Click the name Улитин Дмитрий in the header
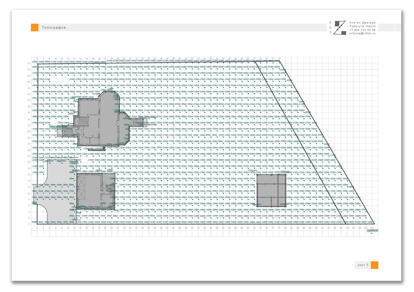Image resolution: width=414 pixels, height=292 pixels. [x=362, y=23]
